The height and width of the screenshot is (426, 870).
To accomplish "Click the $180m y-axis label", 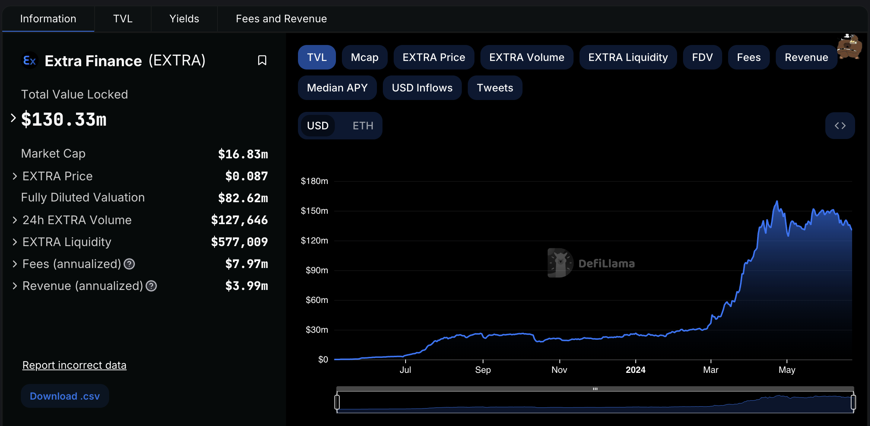I will pyautogui.click(x=314, y=181).
